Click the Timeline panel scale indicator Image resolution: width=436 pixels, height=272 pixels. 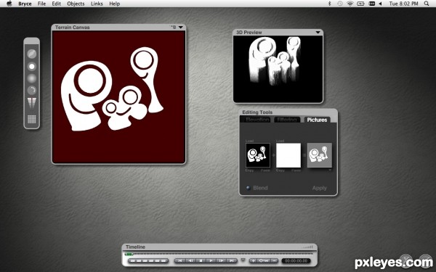[308, 247]
